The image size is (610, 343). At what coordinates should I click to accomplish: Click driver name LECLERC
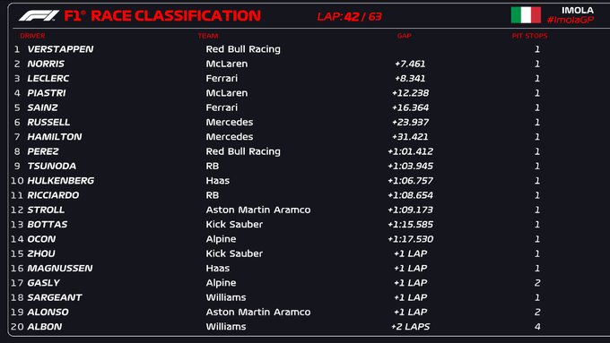click(x=48, y=79)
